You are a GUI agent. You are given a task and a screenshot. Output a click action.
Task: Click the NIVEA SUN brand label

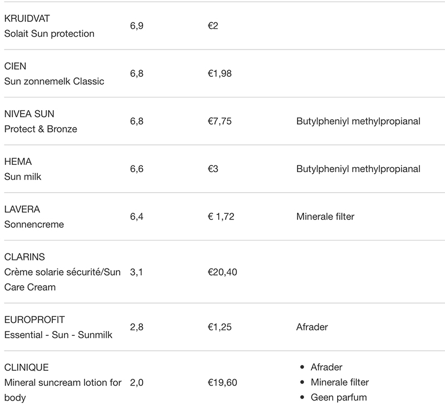(x=29, y=114)
